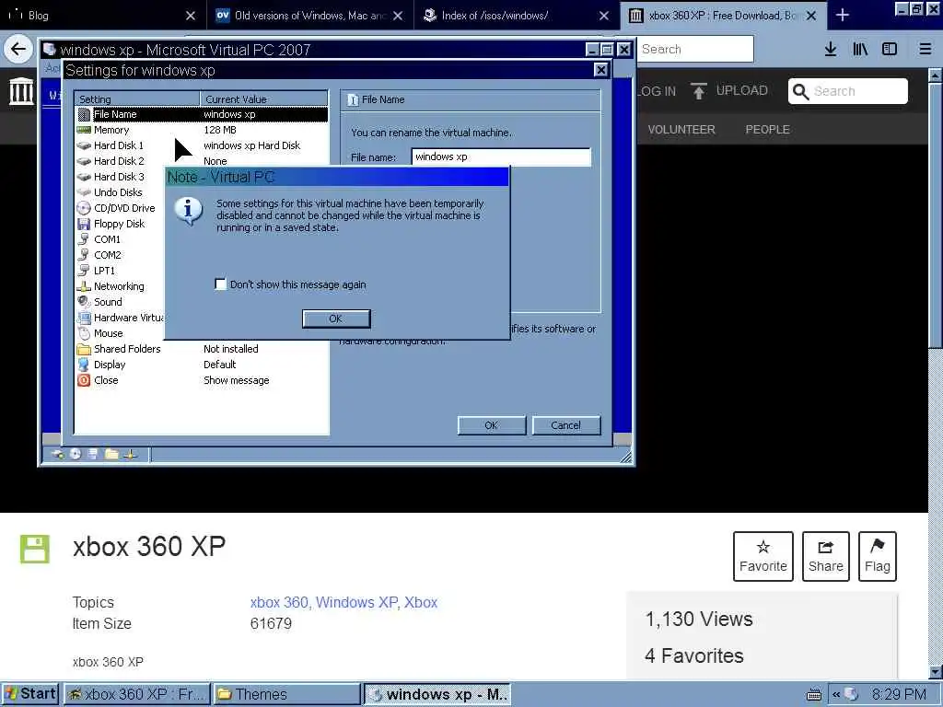
Task: Select Mouse icon in settings list
Action: pos(84,333)
